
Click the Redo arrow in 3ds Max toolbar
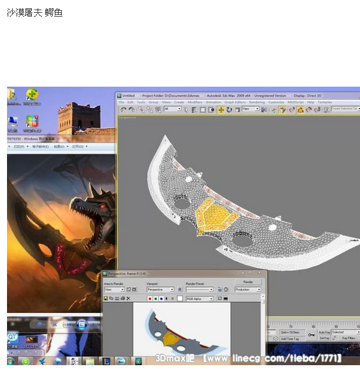pyautogui.click(x=132, y=110)
